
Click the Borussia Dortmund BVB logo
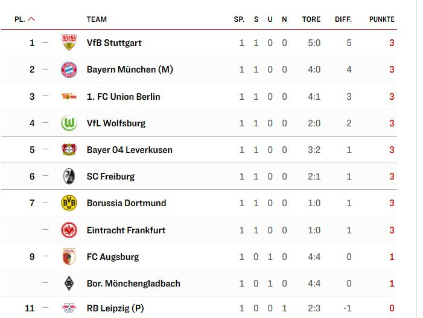click(69, 203)
